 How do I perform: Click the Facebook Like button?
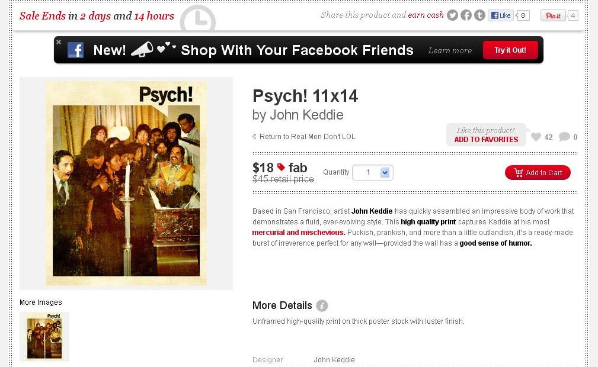pos(501,15)
